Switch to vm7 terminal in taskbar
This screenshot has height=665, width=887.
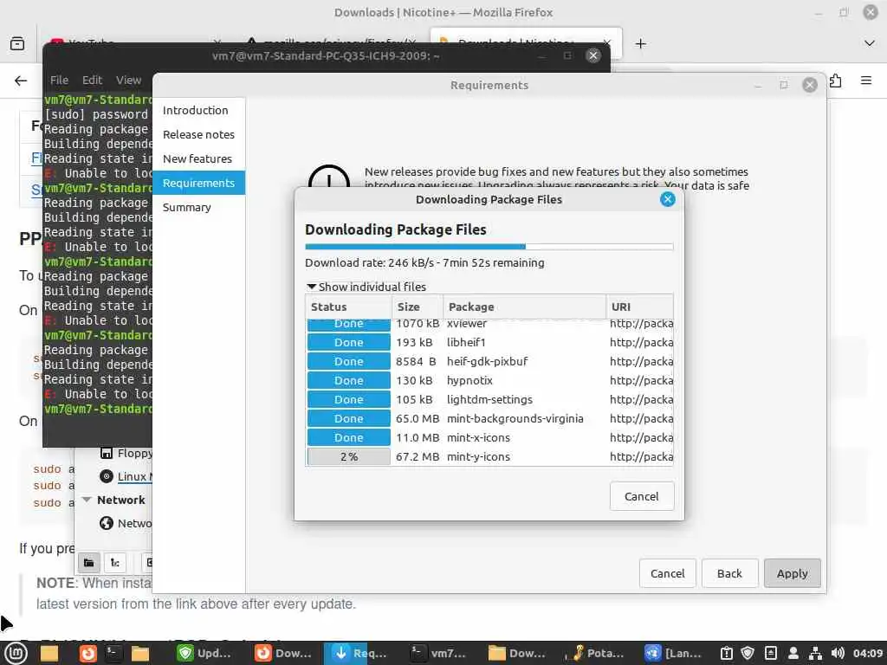tap(438, 653)
